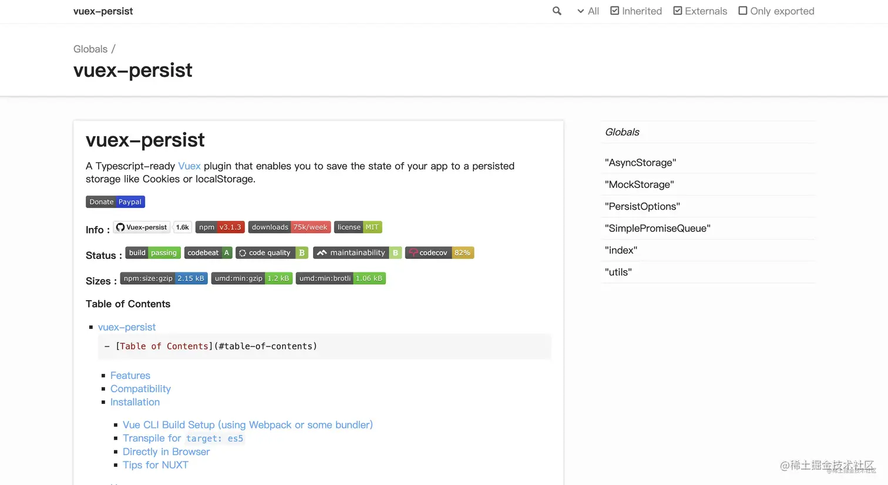The width and height of the screenshot is (888, 485).
Task: Open the GitHub Vuex-persist badge
Action: click(142, 227)
